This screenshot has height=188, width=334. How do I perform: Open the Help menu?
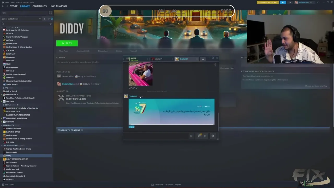pyautogui.click(x=32, y=2)
